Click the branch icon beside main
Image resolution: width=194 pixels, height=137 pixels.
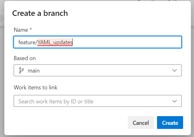point(21,70)
